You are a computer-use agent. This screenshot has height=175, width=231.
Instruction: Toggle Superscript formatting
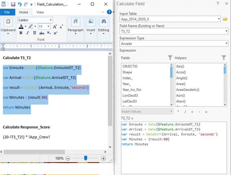coord(56,33)
